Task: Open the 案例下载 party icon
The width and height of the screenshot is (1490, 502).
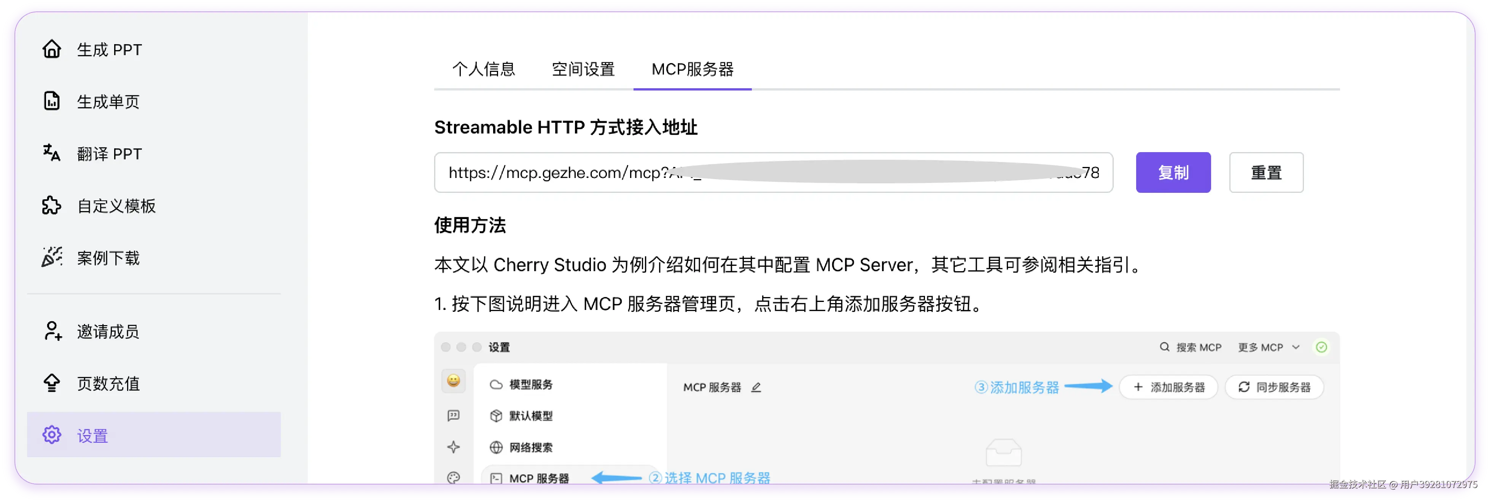Action: tap(51, 257)
